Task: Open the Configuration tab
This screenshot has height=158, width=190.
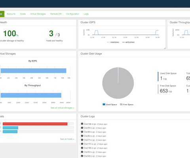Action: coord(73,14)
